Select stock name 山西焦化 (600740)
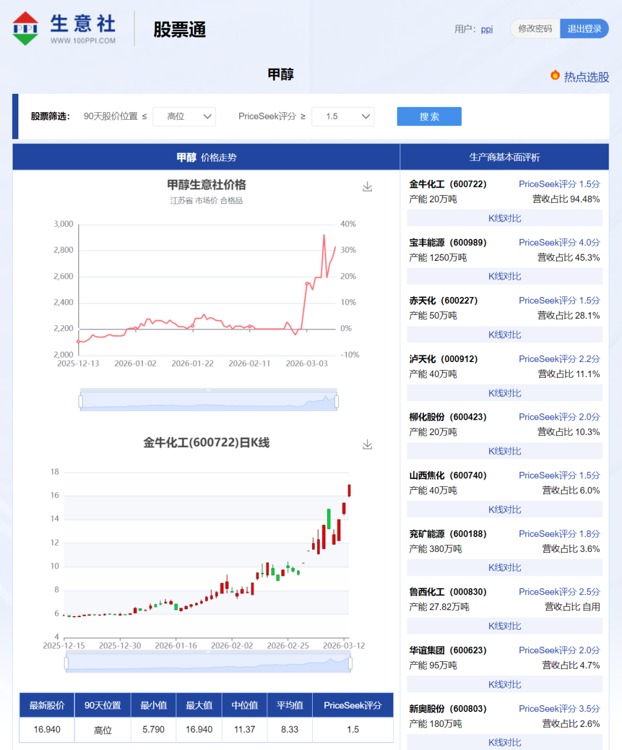Image resolution: width=622 pixels, height=750 pixels. click(x=448, y=475)
